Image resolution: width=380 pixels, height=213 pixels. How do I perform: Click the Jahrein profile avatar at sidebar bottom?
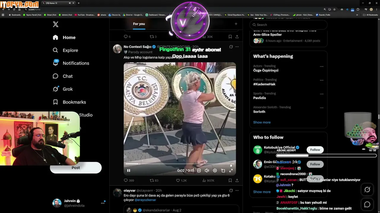[57, 203]
